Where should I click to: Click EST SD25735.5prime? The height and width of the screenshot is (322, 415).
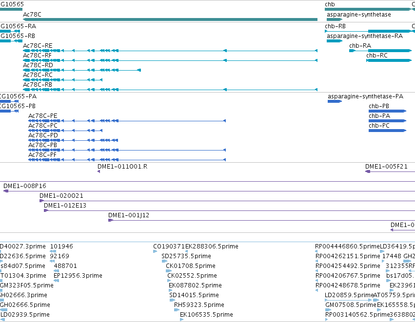coord(164,261)
